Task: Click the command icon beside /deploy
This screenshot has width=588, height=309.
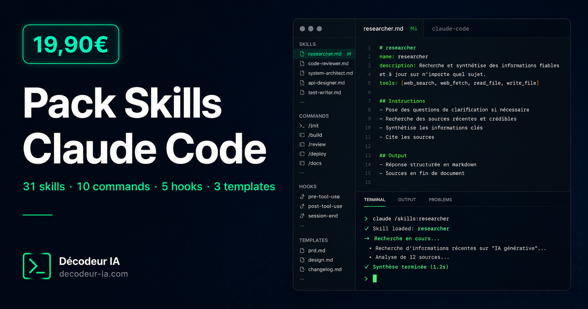Action: click(x=302, y=154)
